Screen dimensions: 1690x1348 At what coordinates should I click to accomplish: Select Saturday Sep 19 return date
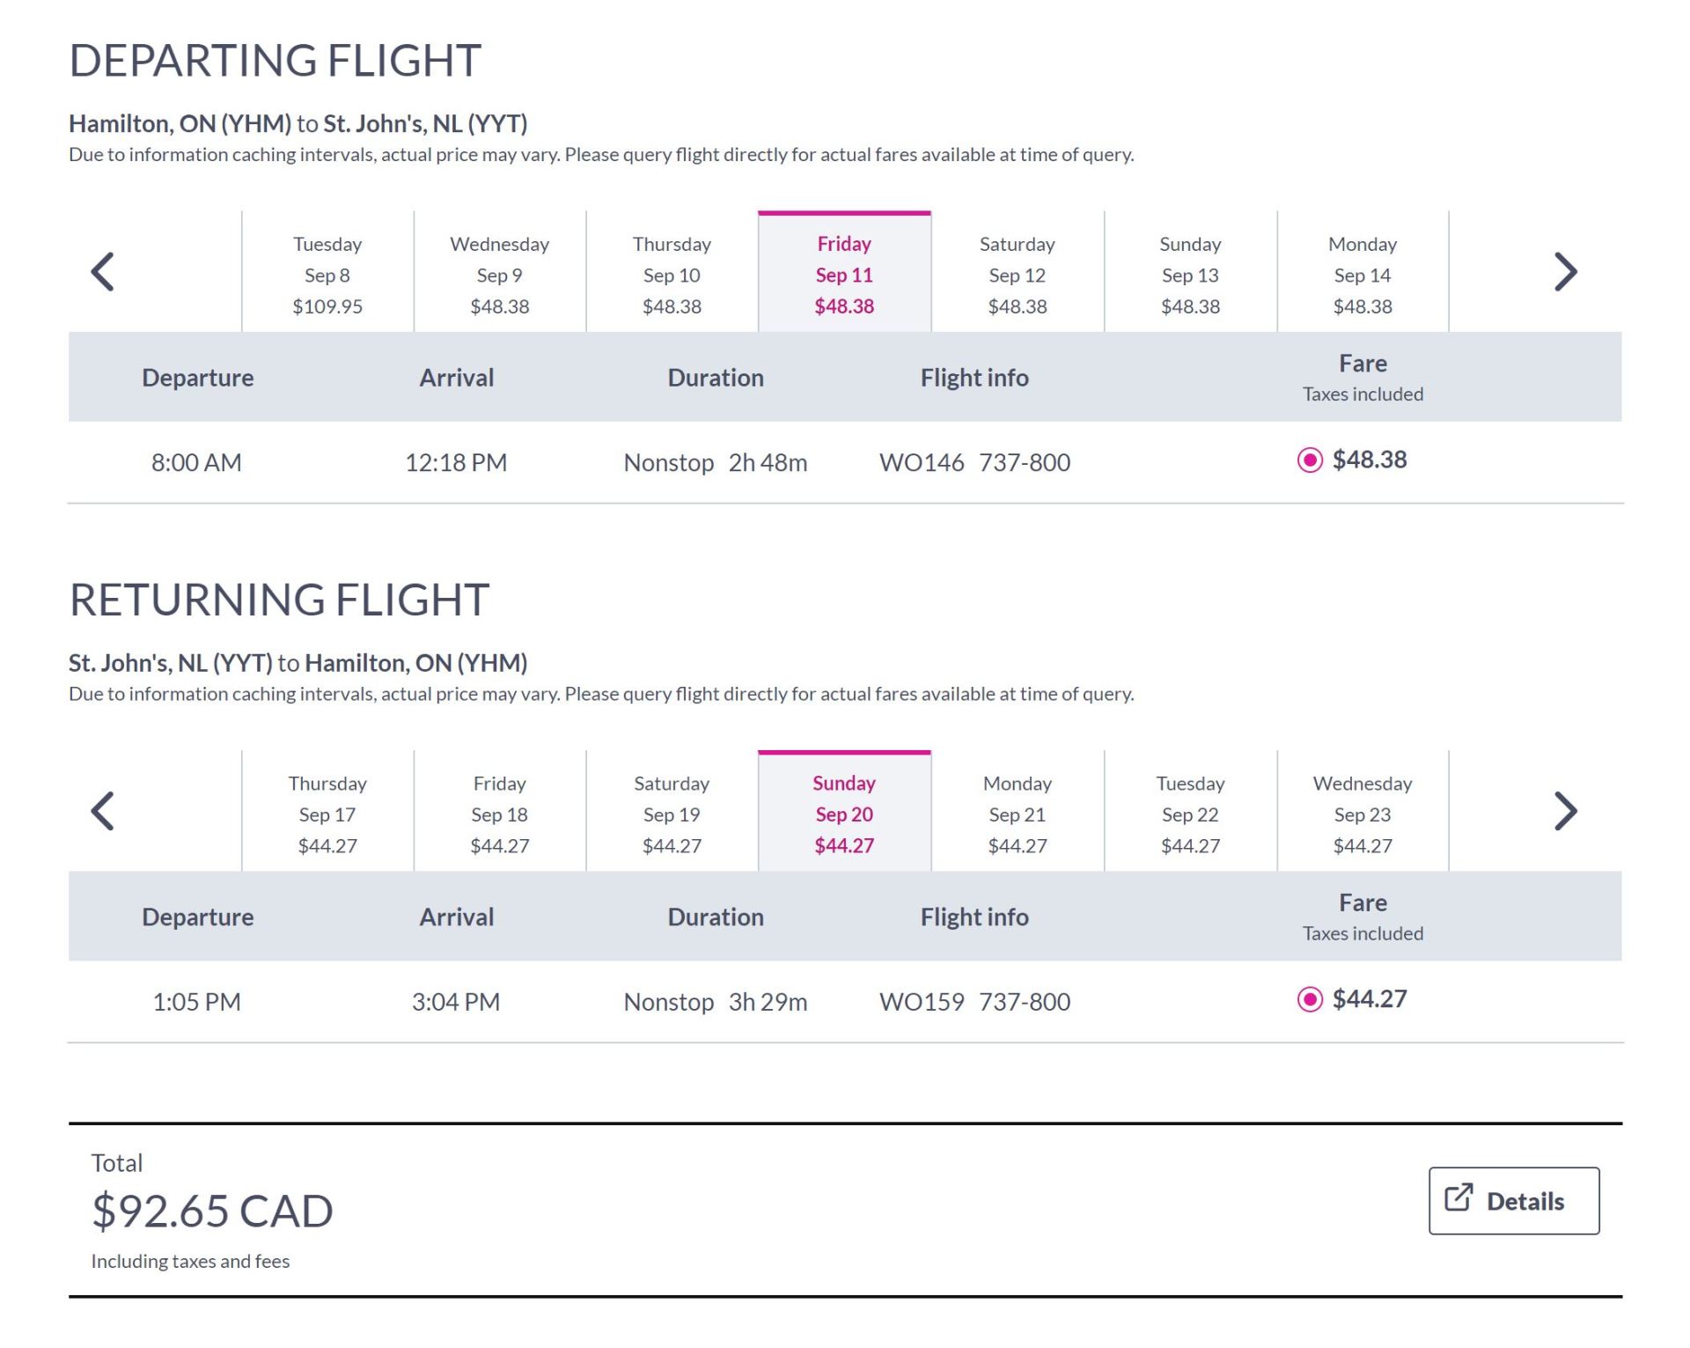tap(672, 812)
